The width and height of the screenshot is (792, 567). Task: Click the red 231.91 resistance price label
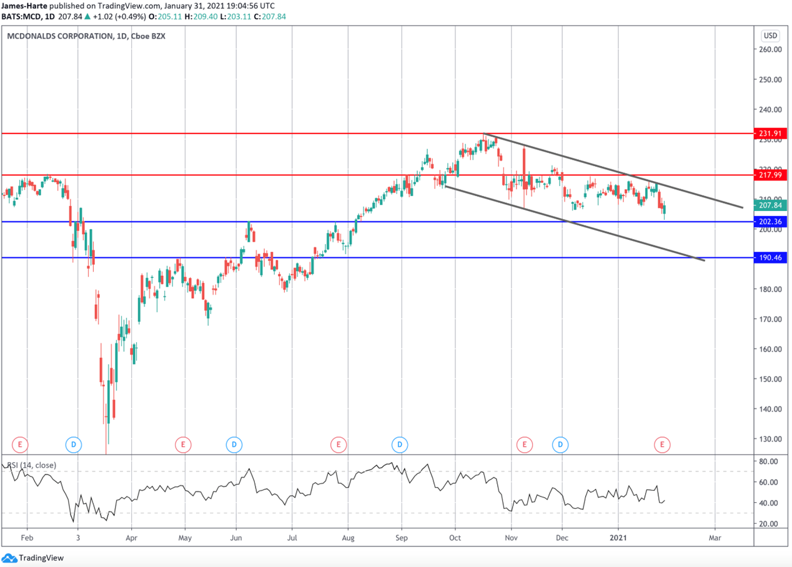pos(770,134)
